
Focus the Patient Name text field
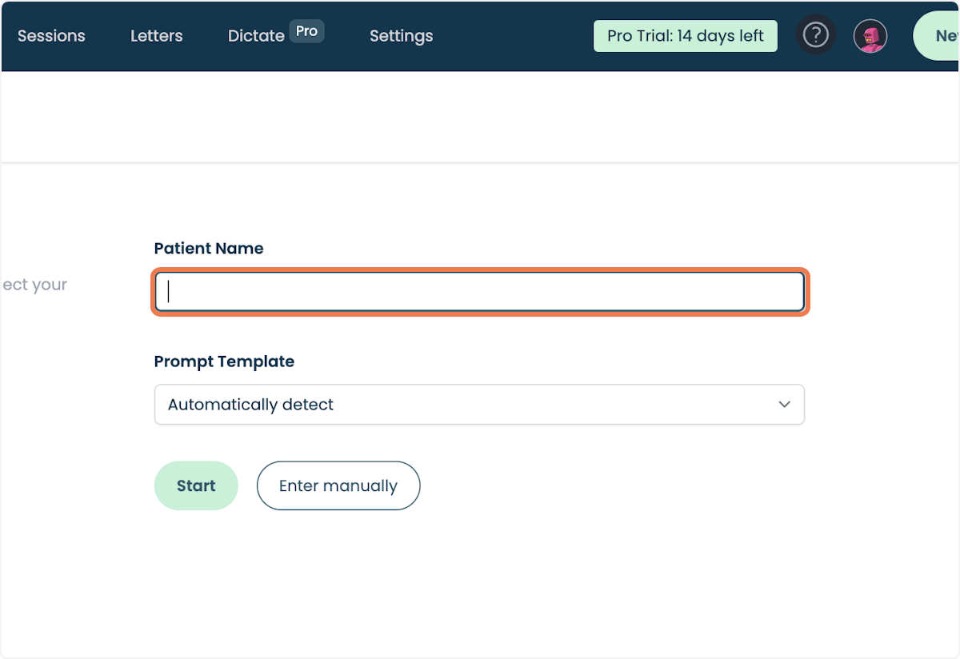coord(479,292)
